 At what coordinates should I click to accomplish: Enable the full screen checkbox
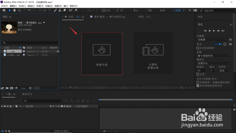click(x=198, y=74)
